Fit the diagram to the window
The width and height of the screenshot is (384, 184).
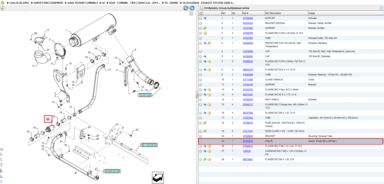click(x=1, y=165)
